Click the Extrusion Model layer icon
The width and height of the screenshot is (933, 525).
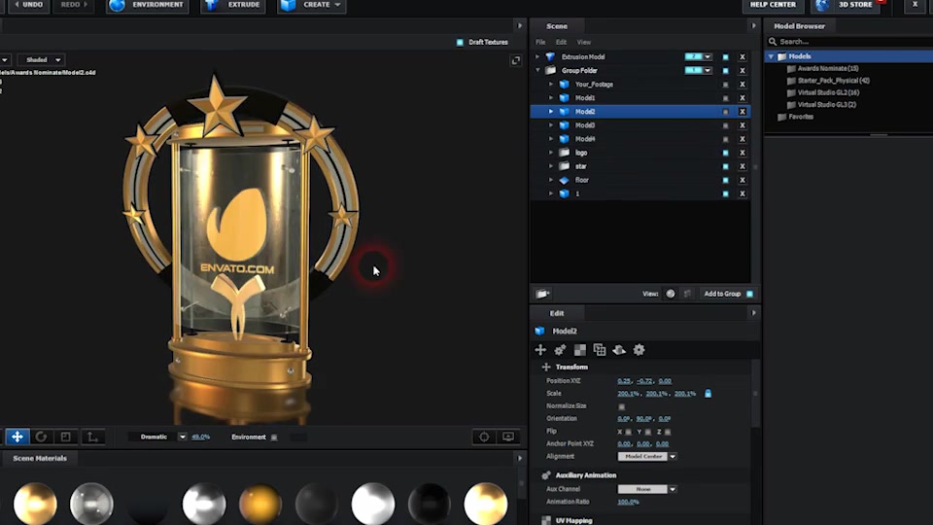point(550,57)
